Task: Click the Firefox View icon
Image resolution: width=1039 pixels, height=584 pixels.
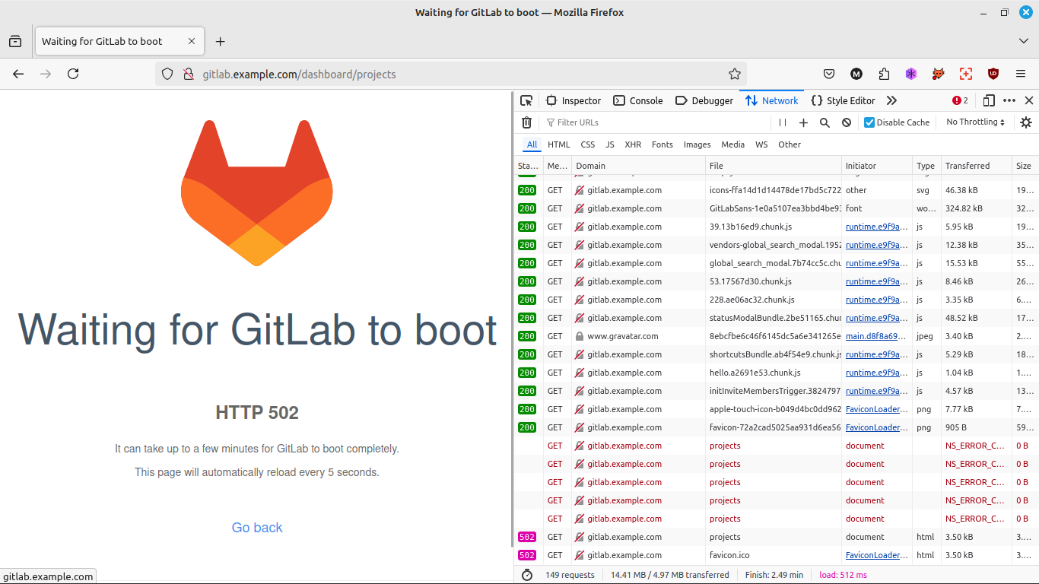Action: pyautogui.click(x=15, y=41)
